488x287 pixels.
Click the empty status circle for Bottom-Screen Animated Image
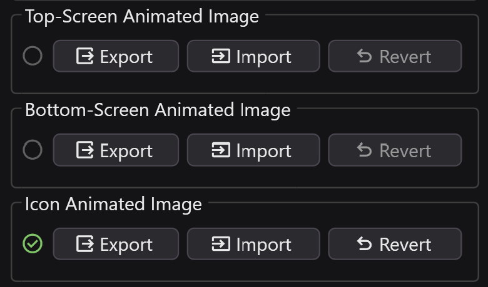(x=33, y=150)
